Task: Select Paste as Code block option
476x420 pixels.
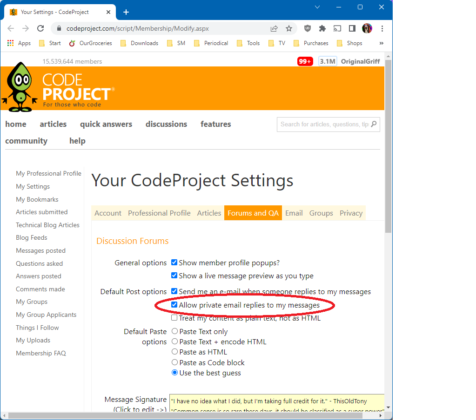Action: click(174, 362)
